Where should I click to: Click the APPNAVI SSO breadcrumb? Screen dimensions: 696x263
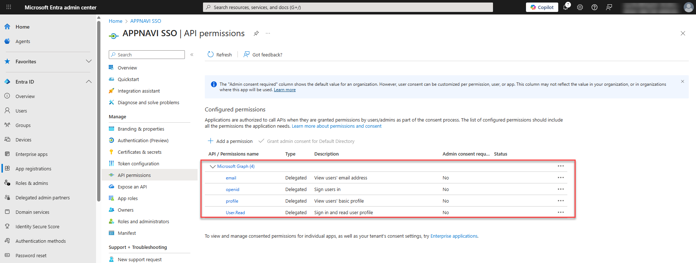pos(145,21)
